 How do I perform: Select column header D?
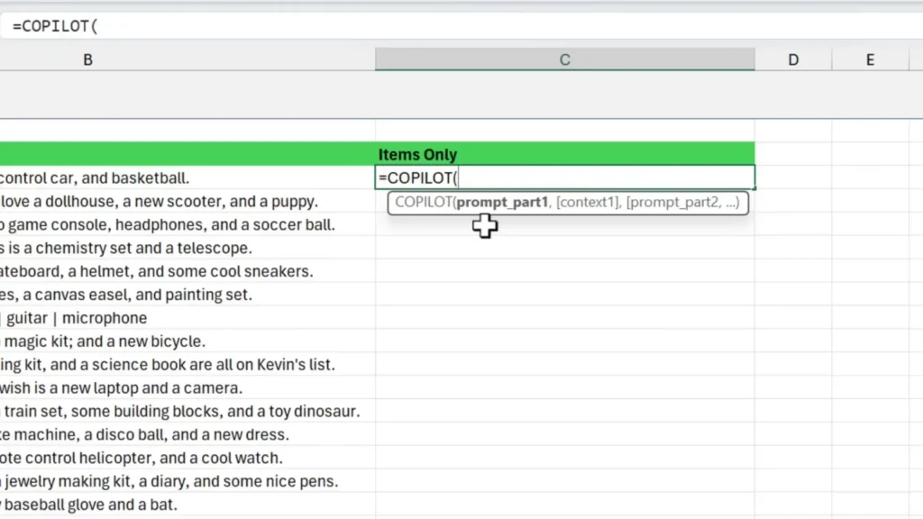(x=792, y=59)
